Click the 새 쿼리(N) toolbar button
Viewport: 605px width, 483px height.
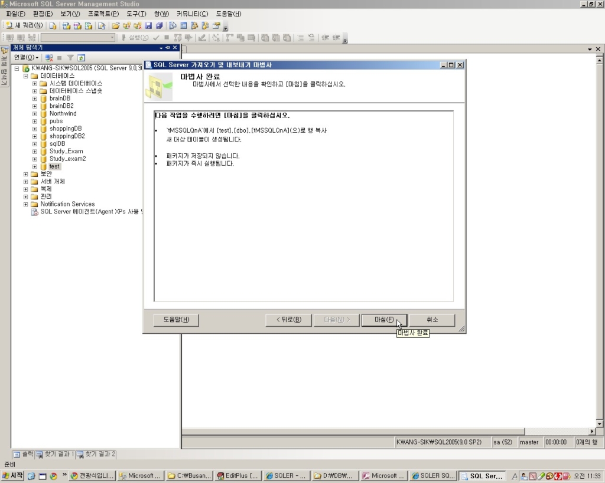pyautogui.click(x=24, y=25)
